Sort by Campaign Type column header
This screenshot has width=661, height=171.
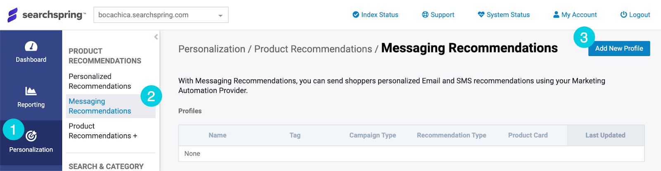pyautogui.click(x=373, y=135)
